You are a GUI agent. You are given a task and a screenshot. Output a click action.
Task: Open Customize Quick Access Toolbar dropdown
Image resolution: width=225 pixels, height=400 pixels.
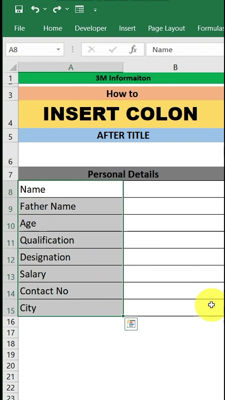tap(95, 10)
